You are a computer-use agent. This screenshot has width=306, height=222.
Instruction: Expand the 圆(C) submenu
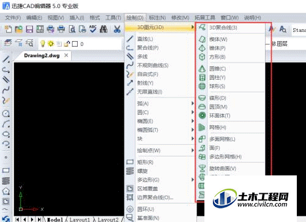click(x=160, y=112)
